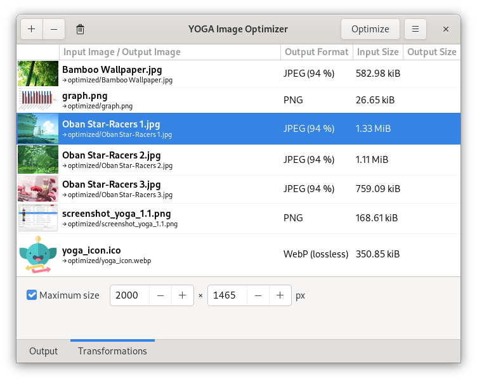Select the yoga_icon.ico mascot thumbnail

tap(38, 255)
